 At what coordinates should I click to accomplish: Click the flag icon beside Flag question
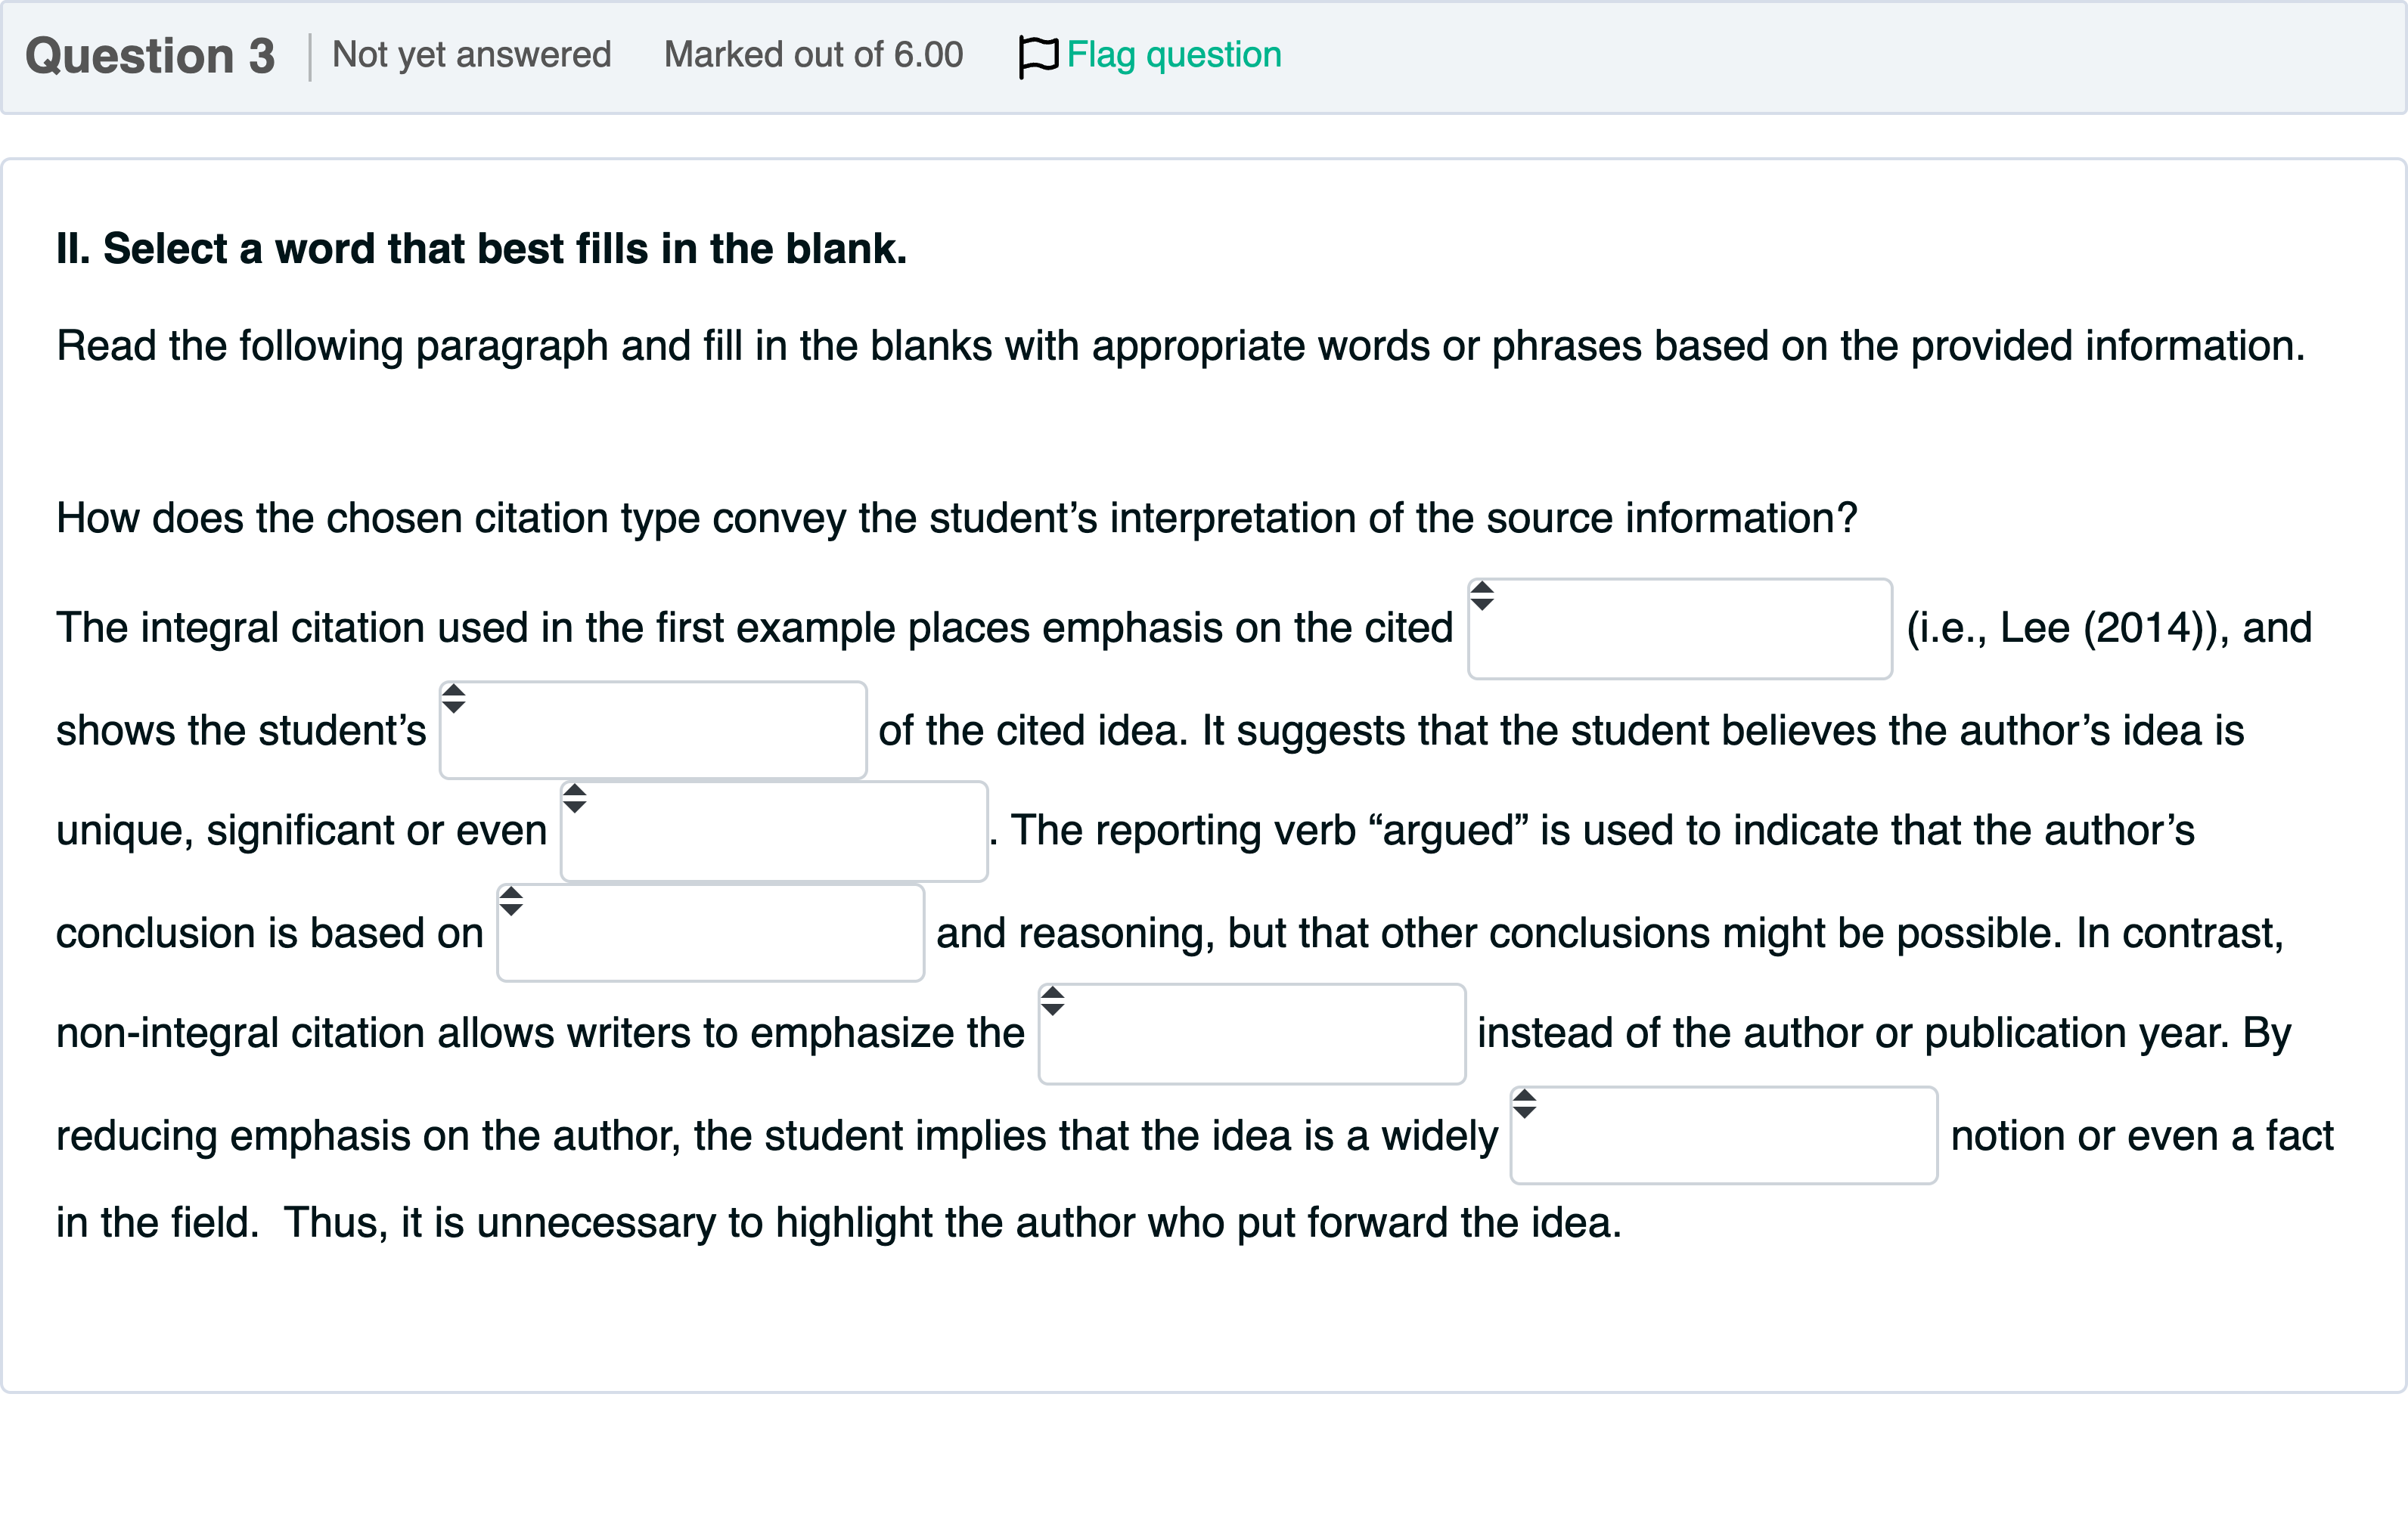(1037, 56)
